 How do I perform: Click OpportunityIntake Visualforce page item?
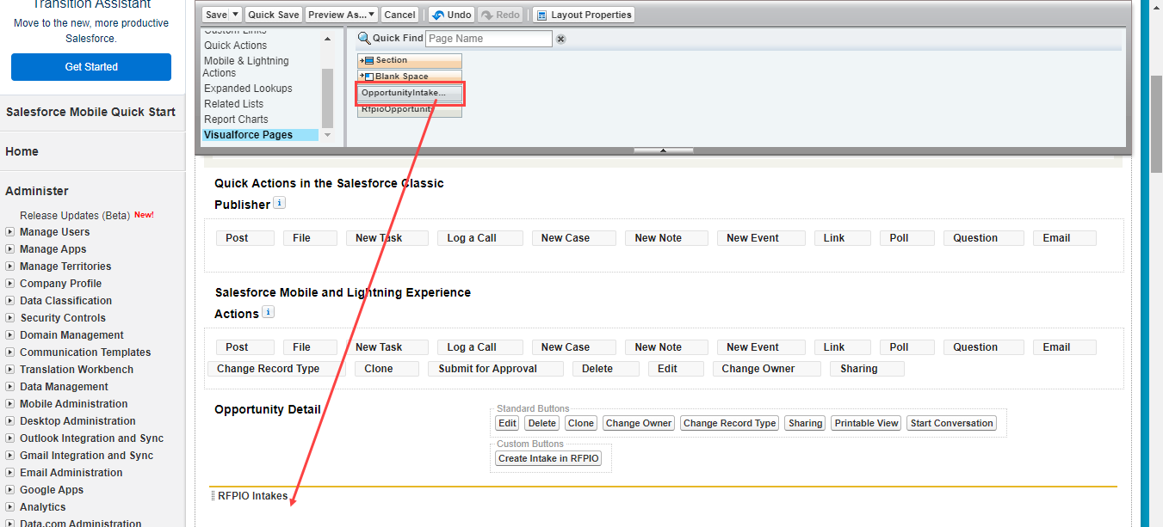point(410,93)
